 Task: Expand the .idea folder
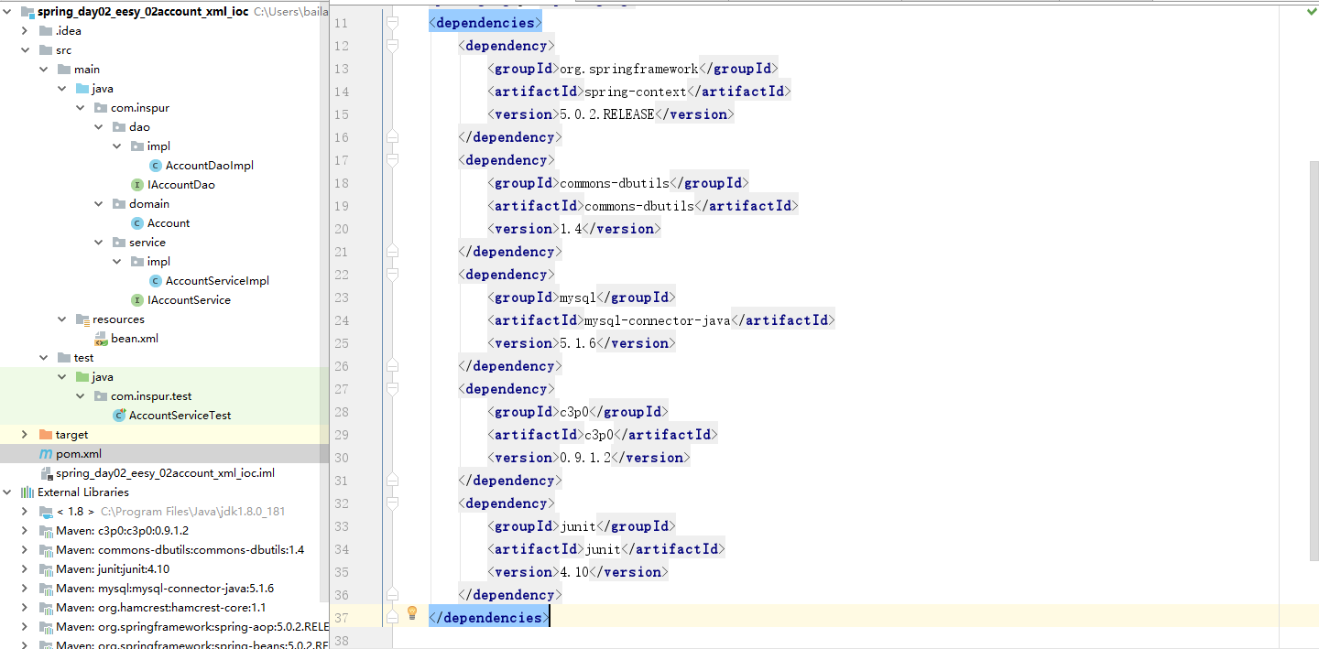pyautogui.click(x=26, y=31)
